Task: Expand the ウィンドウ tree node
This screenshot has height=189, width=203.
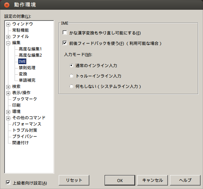Action: click(8, 24)
